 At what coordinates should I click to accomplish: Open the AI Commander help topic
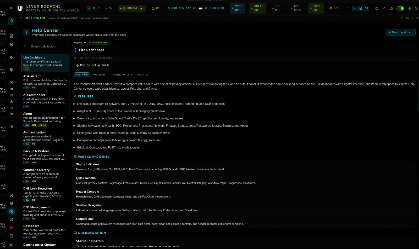45,101
